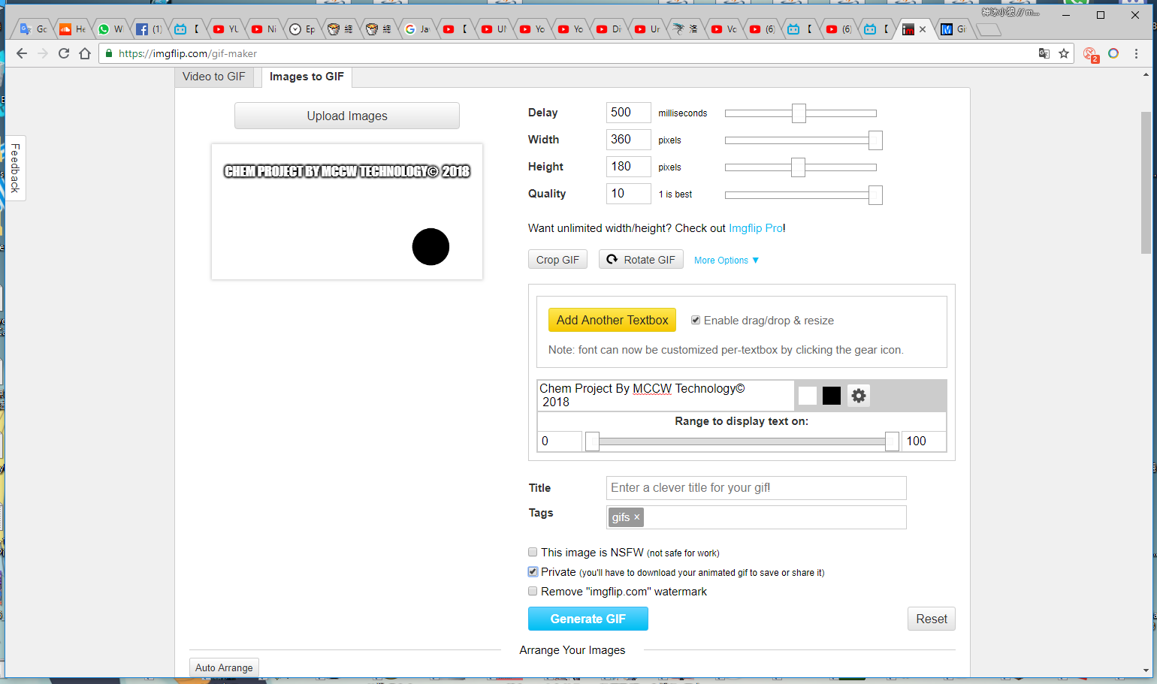
Task: Focus the range end field showing 100
Action: pos(923,441)
